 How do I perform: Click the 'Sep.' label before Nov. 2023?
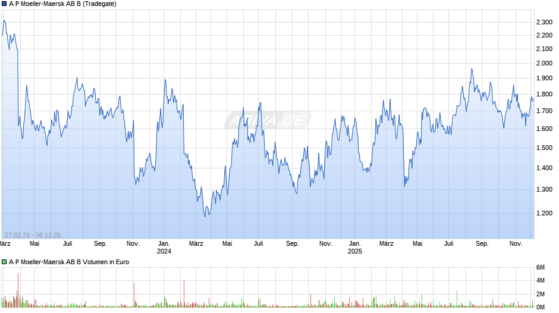coord(100,243)
